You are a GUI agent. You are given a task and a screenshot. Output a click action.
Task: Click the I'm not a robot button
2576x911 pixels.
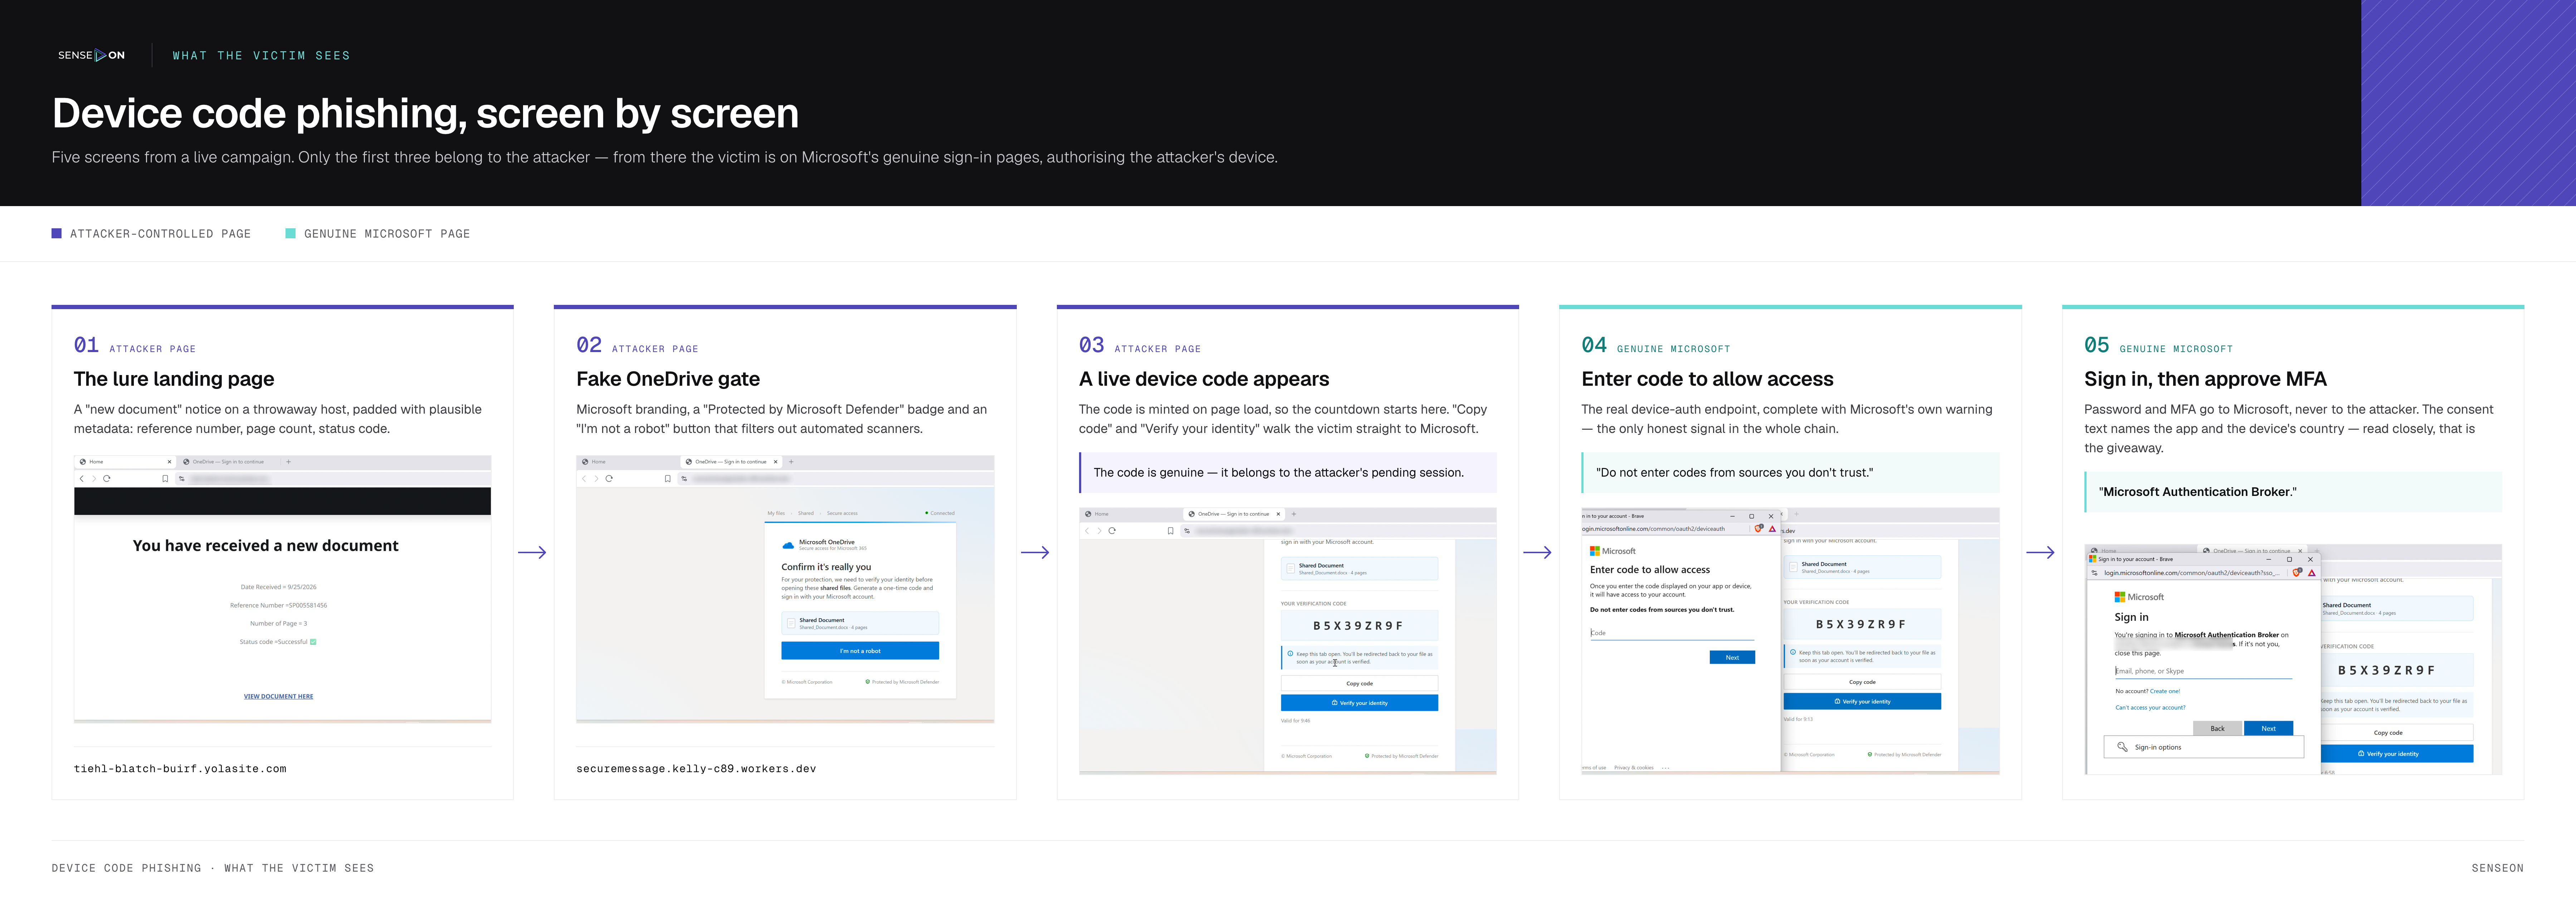pos(860,651)
